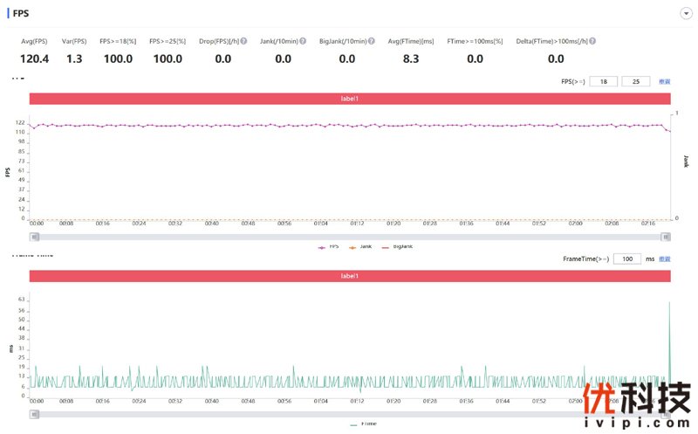Click the FPS threshold field showing 25
This screenshot has width=698, height=434.
(x=636, y=81)
